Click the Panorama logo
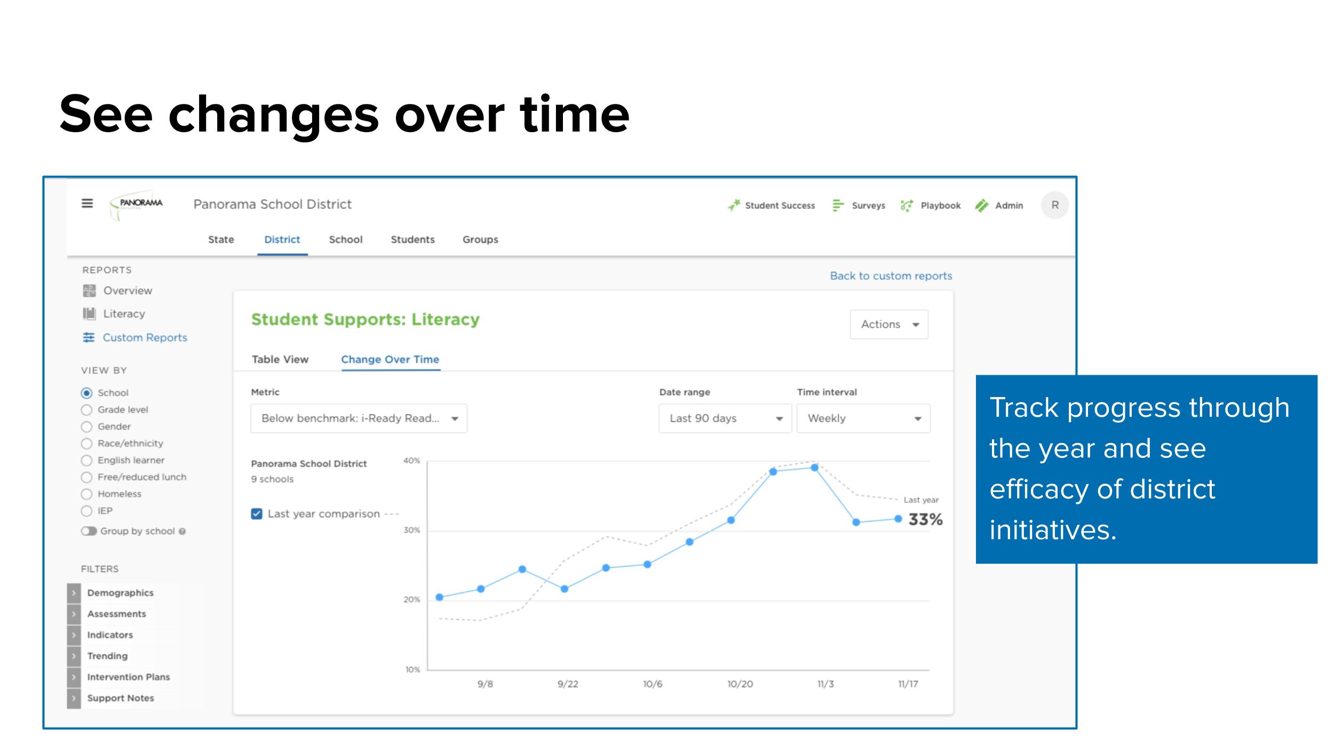 coord(136,205)
